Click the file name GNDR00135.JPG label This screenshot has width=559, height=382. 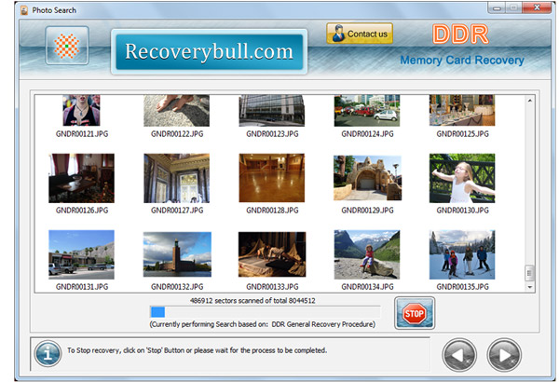462,286
